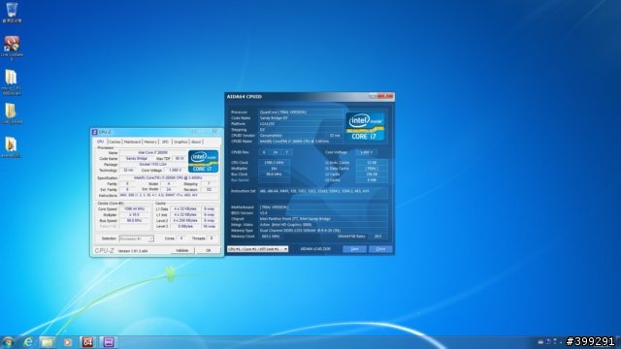
Task: Switch to the Caches tab in CPU-Z
Action: pos(114,142)
